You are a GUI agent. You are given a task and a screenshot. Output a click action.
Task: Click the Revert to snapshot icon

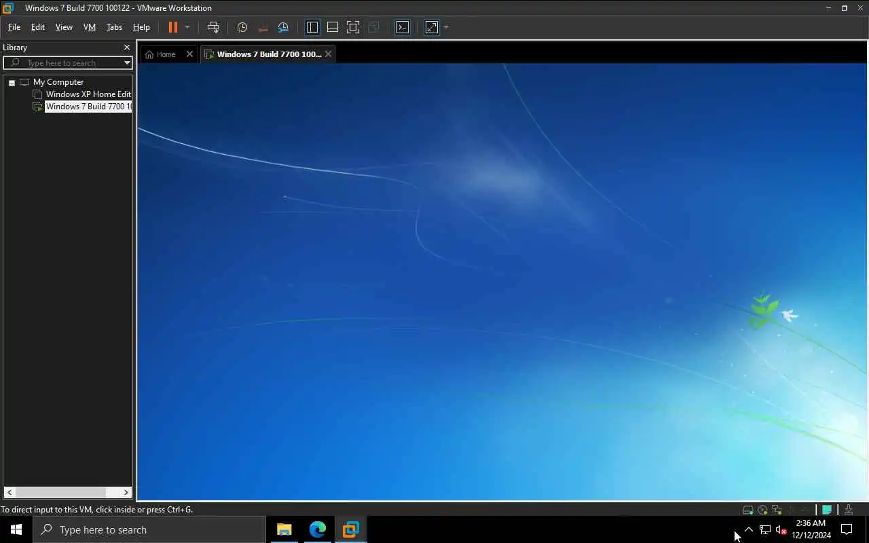pyautogui.click(x=263, y=27)
